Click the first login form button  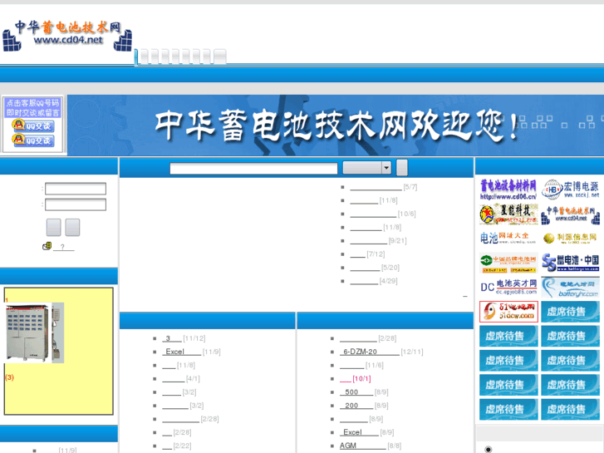[x=53, y=227]
